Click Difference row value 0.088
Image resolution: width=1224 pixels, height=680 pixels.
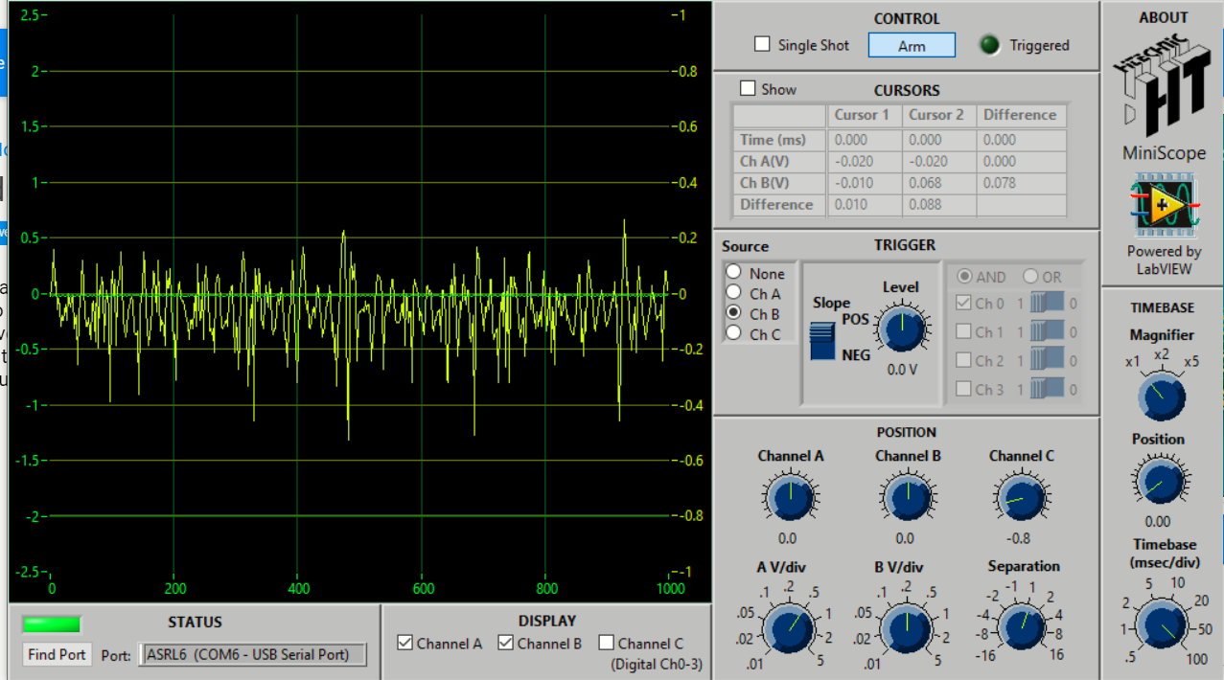coord(938,205)
